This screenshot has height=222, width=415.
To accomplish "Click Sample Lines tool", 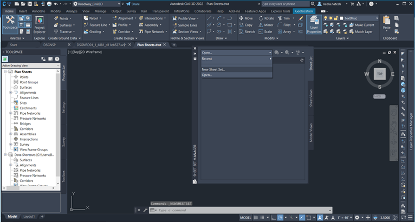I will click(x=185, y=25).
